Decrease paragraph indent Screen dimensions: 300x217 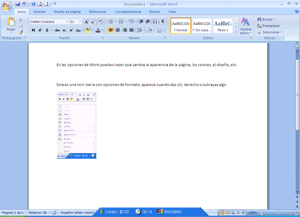coord(141,22)
